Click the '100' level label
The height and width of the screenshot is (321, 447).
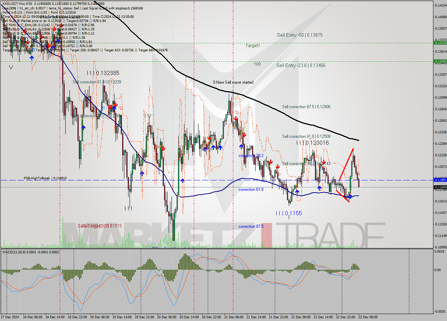point(257,64)
